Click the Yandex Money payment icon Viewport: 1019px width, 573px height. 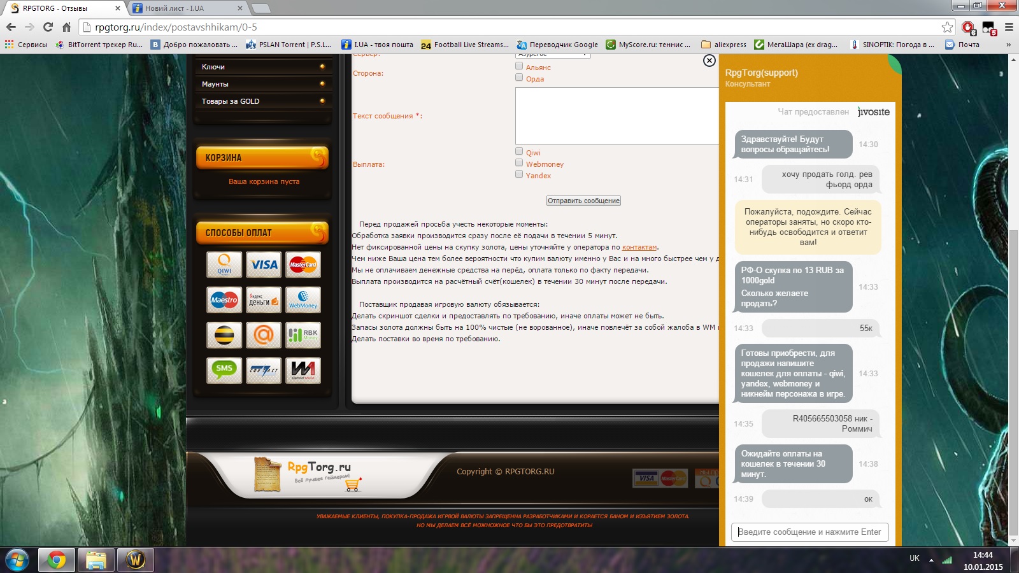click(264, 300)
